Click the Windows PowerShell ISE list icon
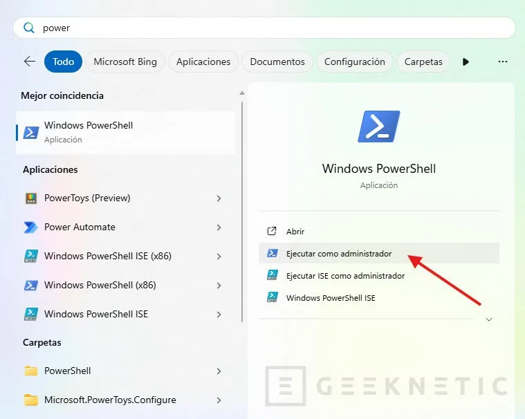This screenshot has height=419, width=525. (31, 314)
